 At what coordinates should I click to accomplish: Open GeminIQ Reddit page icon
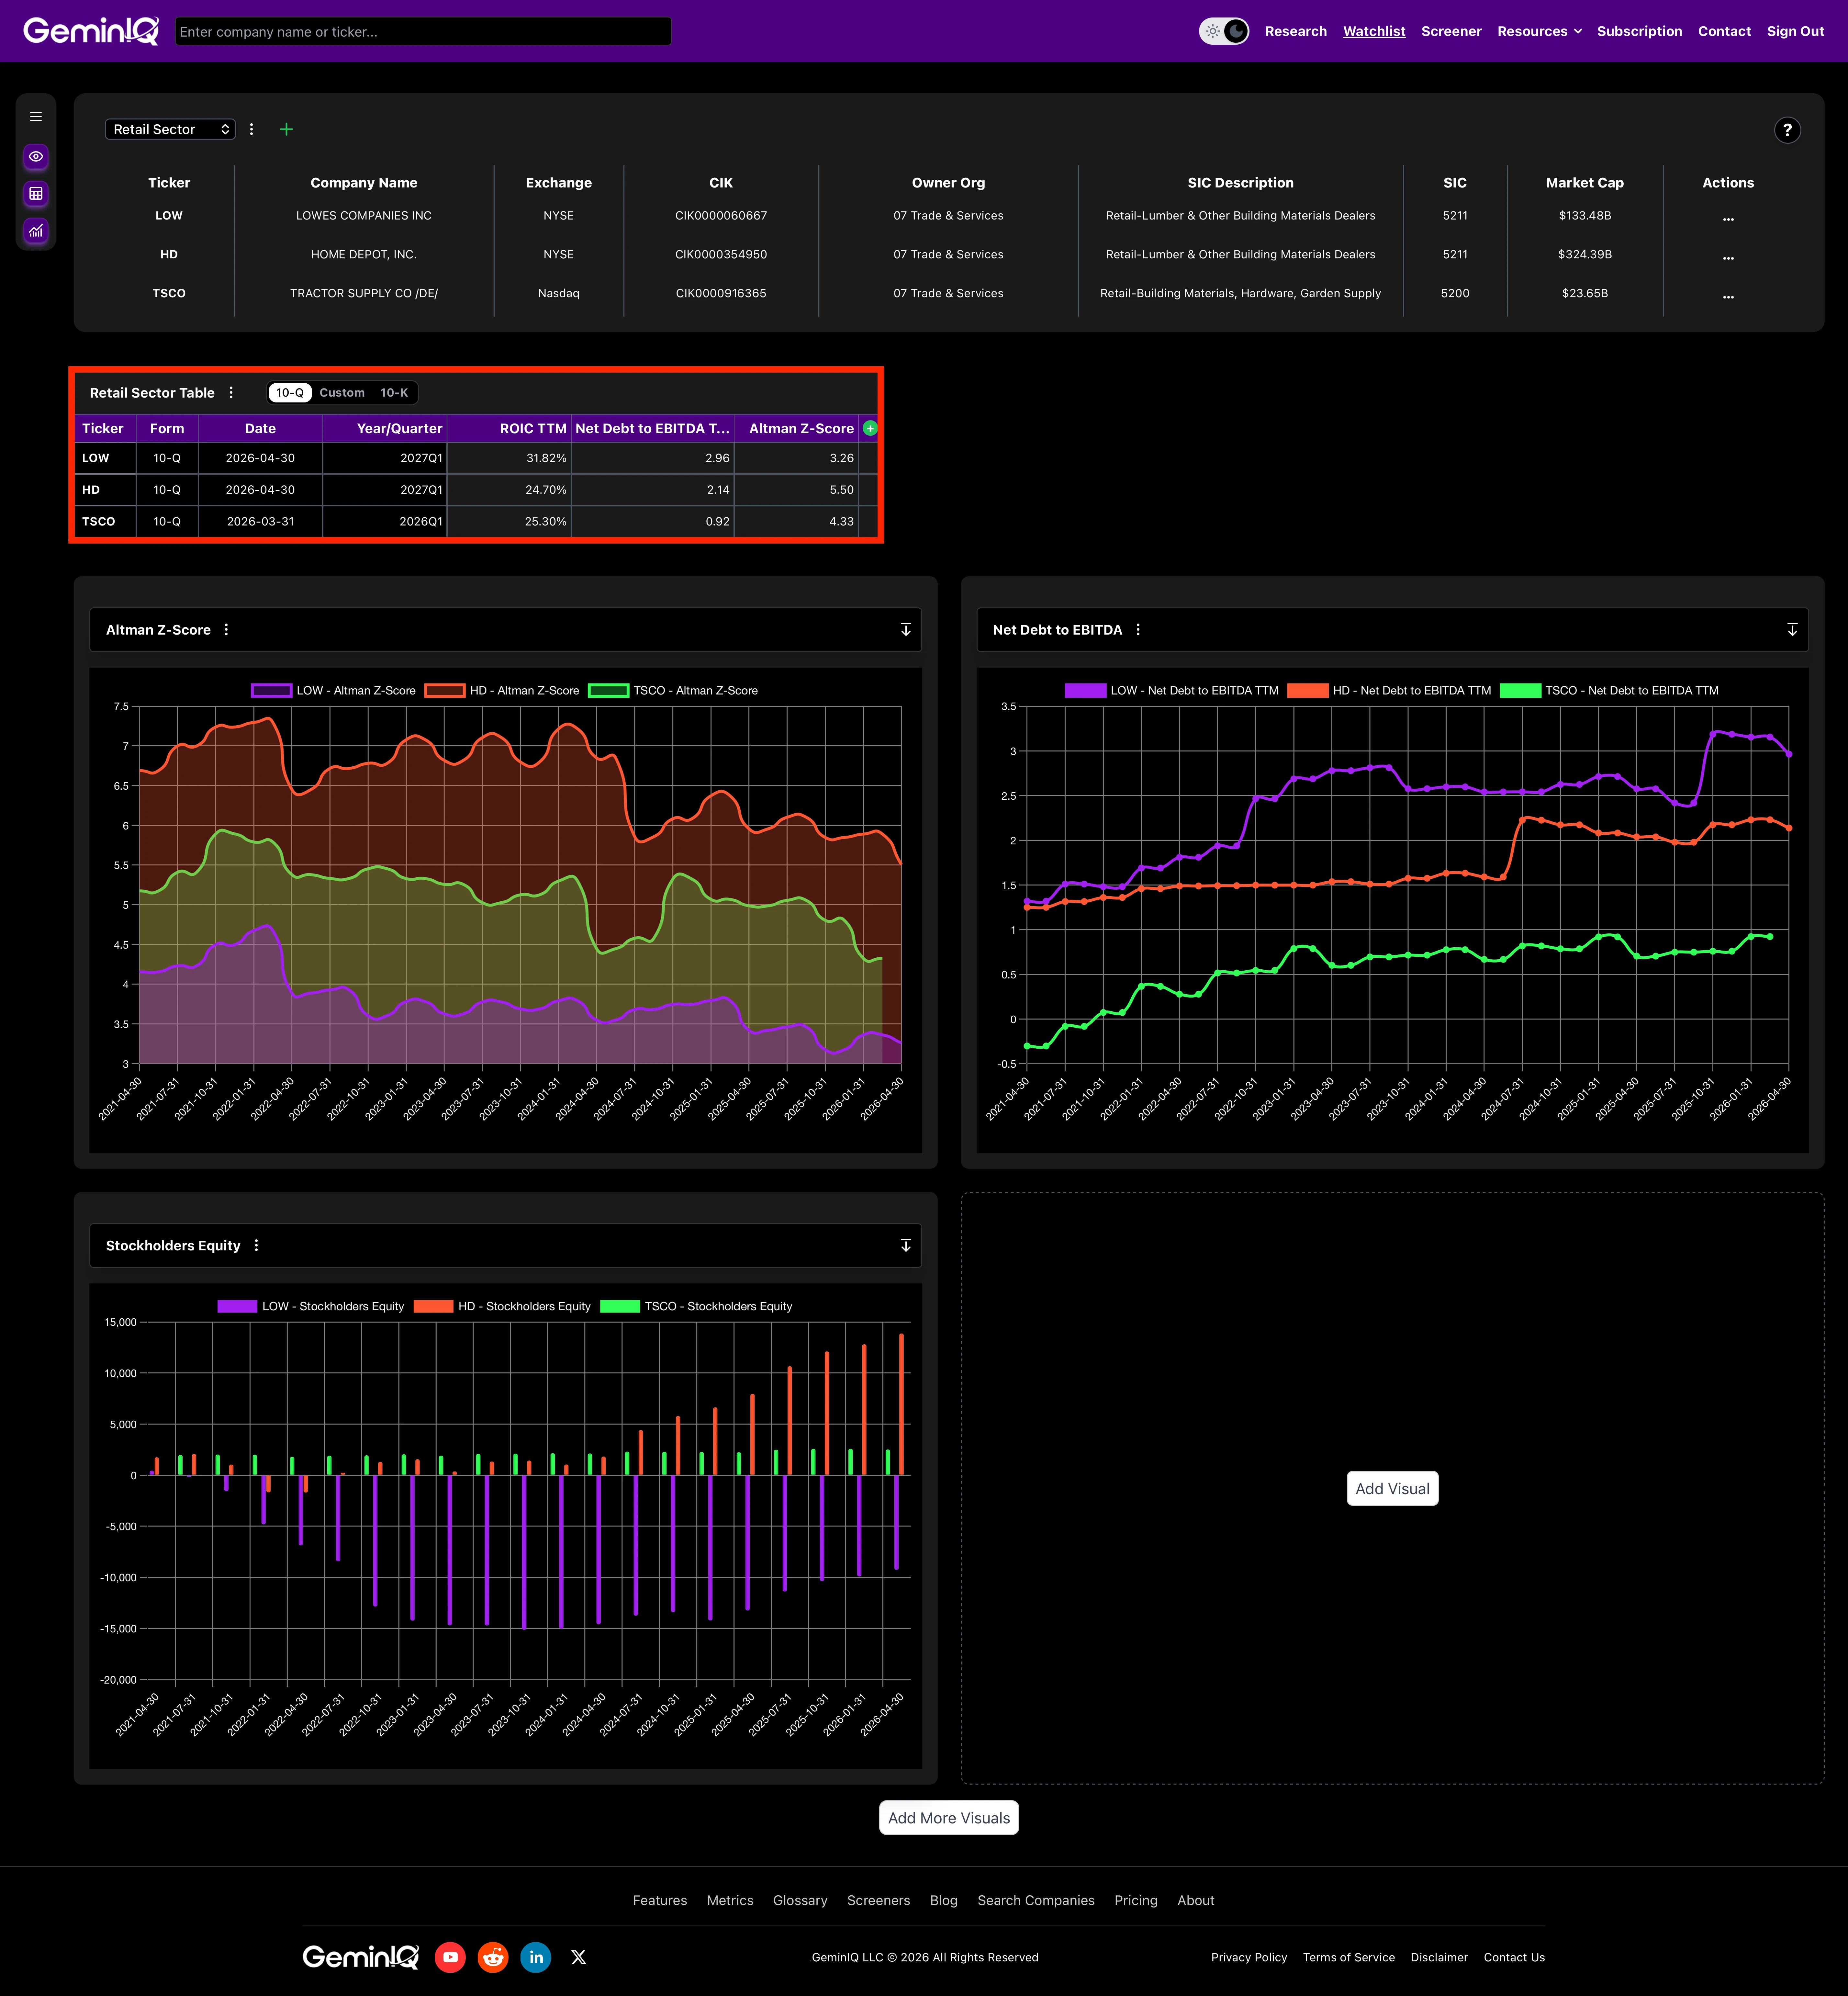(x=493, y=1957)
